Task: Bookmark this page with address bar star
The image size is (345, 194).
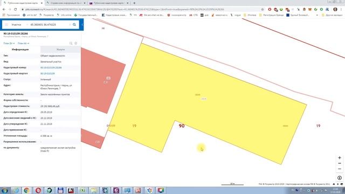Action: [x=263, y=10]
